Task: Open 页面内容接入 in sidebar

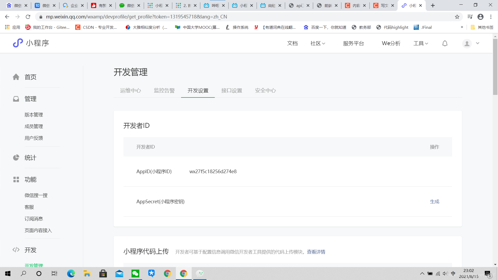Action: coord(38,230)
